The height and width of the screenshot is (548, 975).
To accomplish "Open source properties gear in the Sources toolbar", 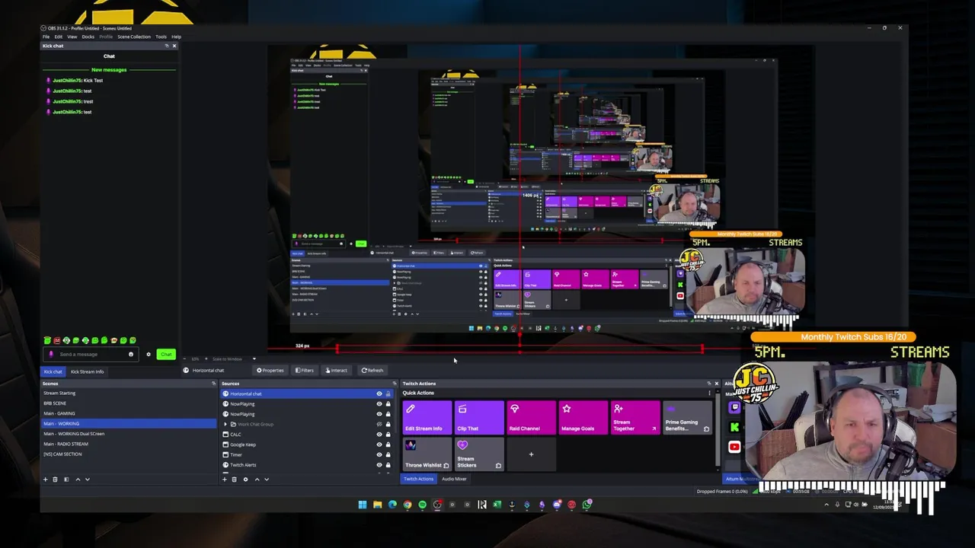I will click(x=245, y=479).
